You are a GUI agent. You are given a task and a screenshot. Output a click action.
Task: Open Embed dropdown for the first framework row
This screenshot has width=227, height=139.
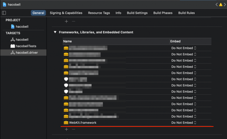pyautogui.click(x=184, y=48)
